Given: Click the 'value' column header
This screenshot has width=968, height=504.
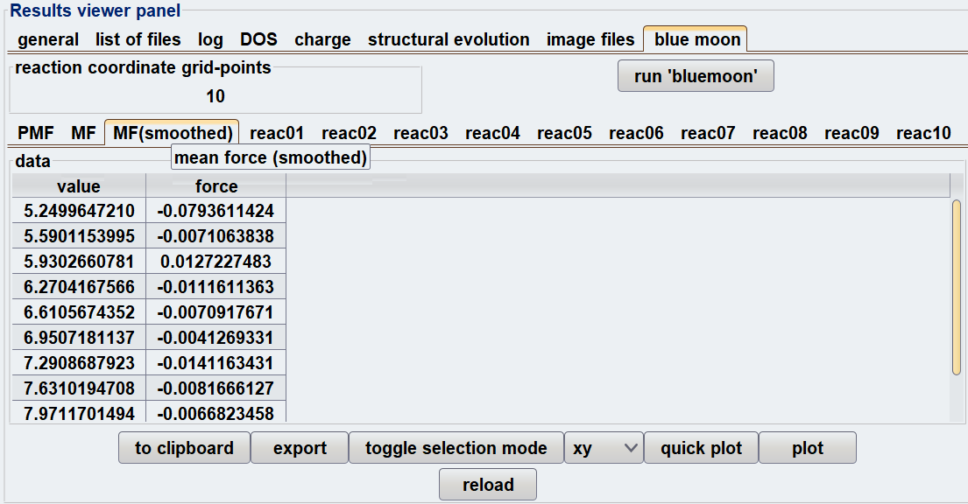Looking at the screenshot, I should [x=79, y=186].
